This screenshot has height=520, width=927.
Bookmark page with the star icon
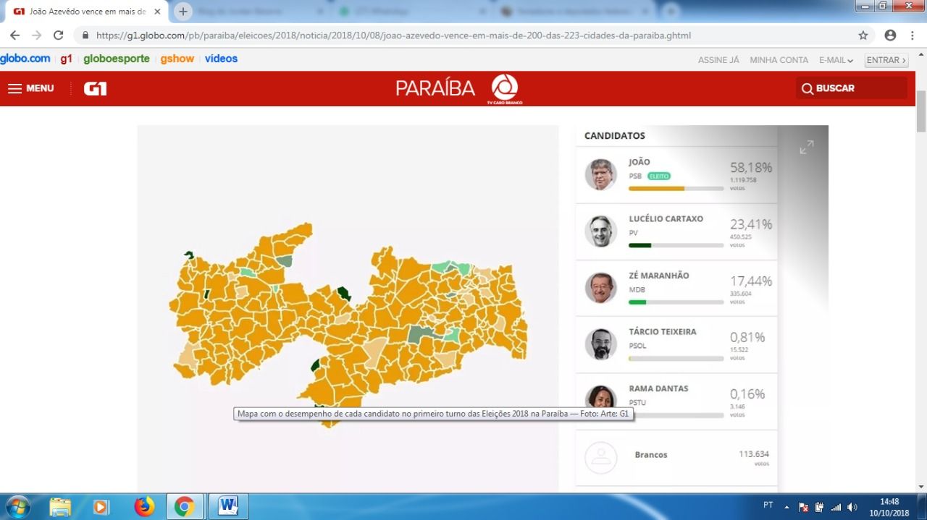pos(863,35)
